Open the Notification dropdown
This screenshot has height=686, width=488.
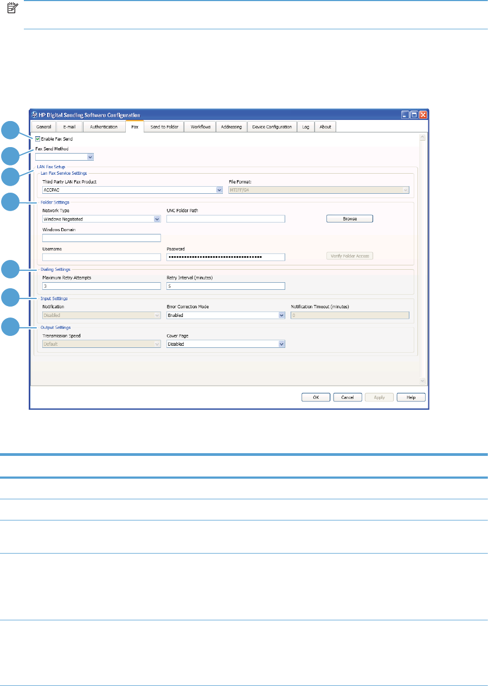101,315
